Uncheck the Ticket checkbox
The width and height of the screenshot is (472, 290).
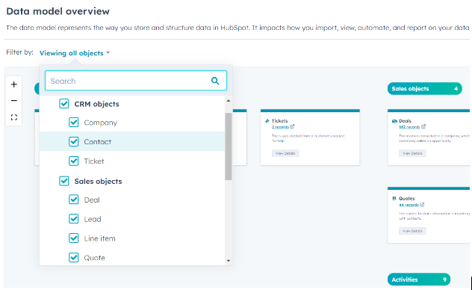coord(73,161)
